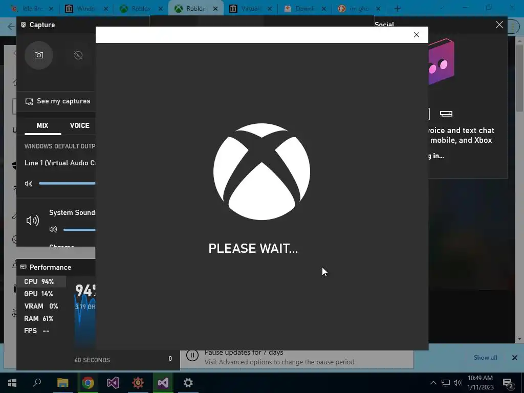Open Settings gear on the taskbar

[188, 383]
